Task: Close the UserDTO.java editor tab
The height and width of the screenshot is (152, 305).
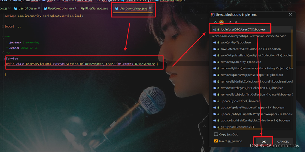Action: click(39, 8)
